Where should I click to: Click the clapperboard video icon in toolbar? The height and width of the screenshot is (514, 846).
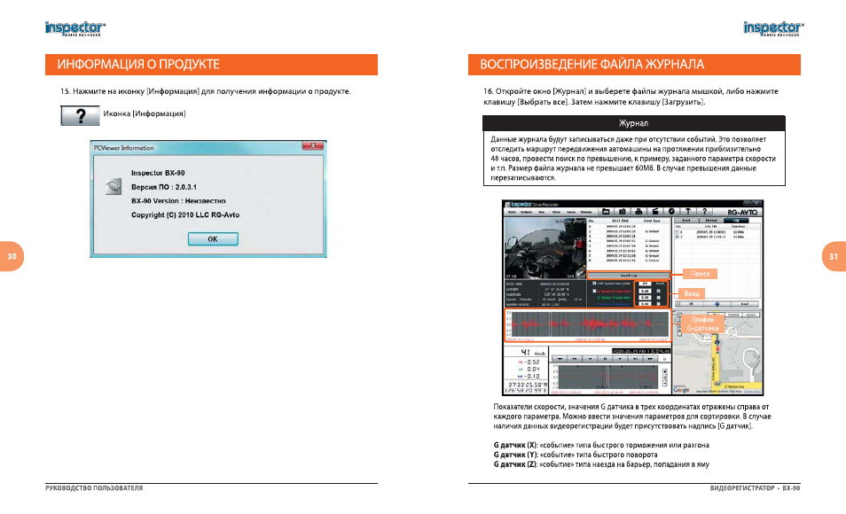[655, 212]
